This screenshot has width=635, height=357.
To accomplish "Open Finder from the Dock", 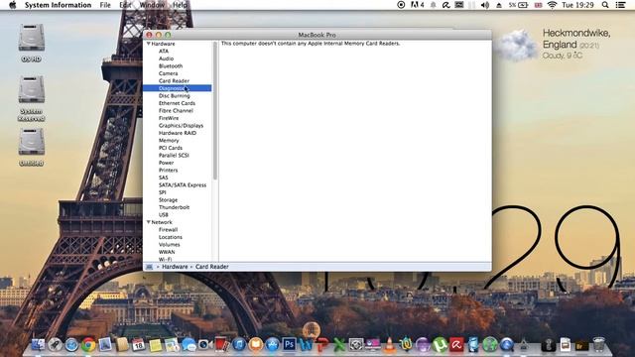I will (38, 344).
